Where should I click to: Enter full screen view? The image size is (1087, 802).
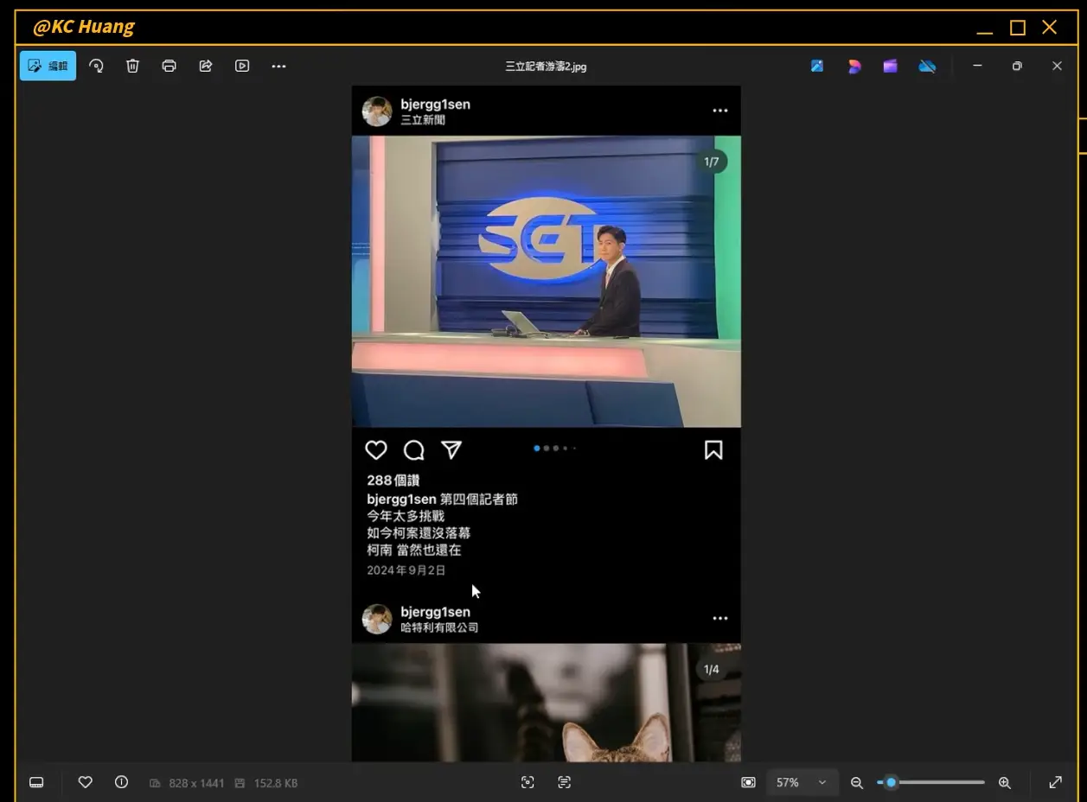(1055, 782)
